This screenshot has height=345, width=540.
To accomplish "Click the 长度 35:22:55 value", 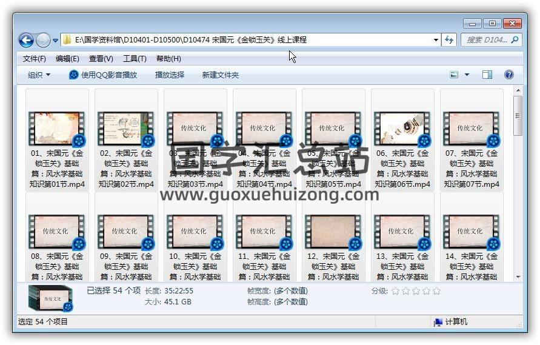I will pyautogui.click(x=179, y=291).
